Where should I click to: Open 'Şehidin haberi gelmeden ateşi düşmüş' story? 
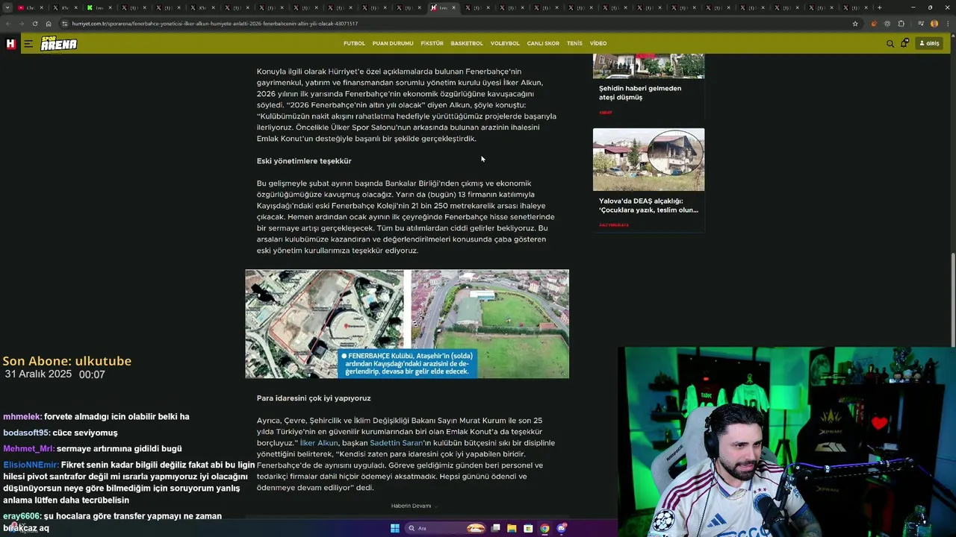(640, 92)
